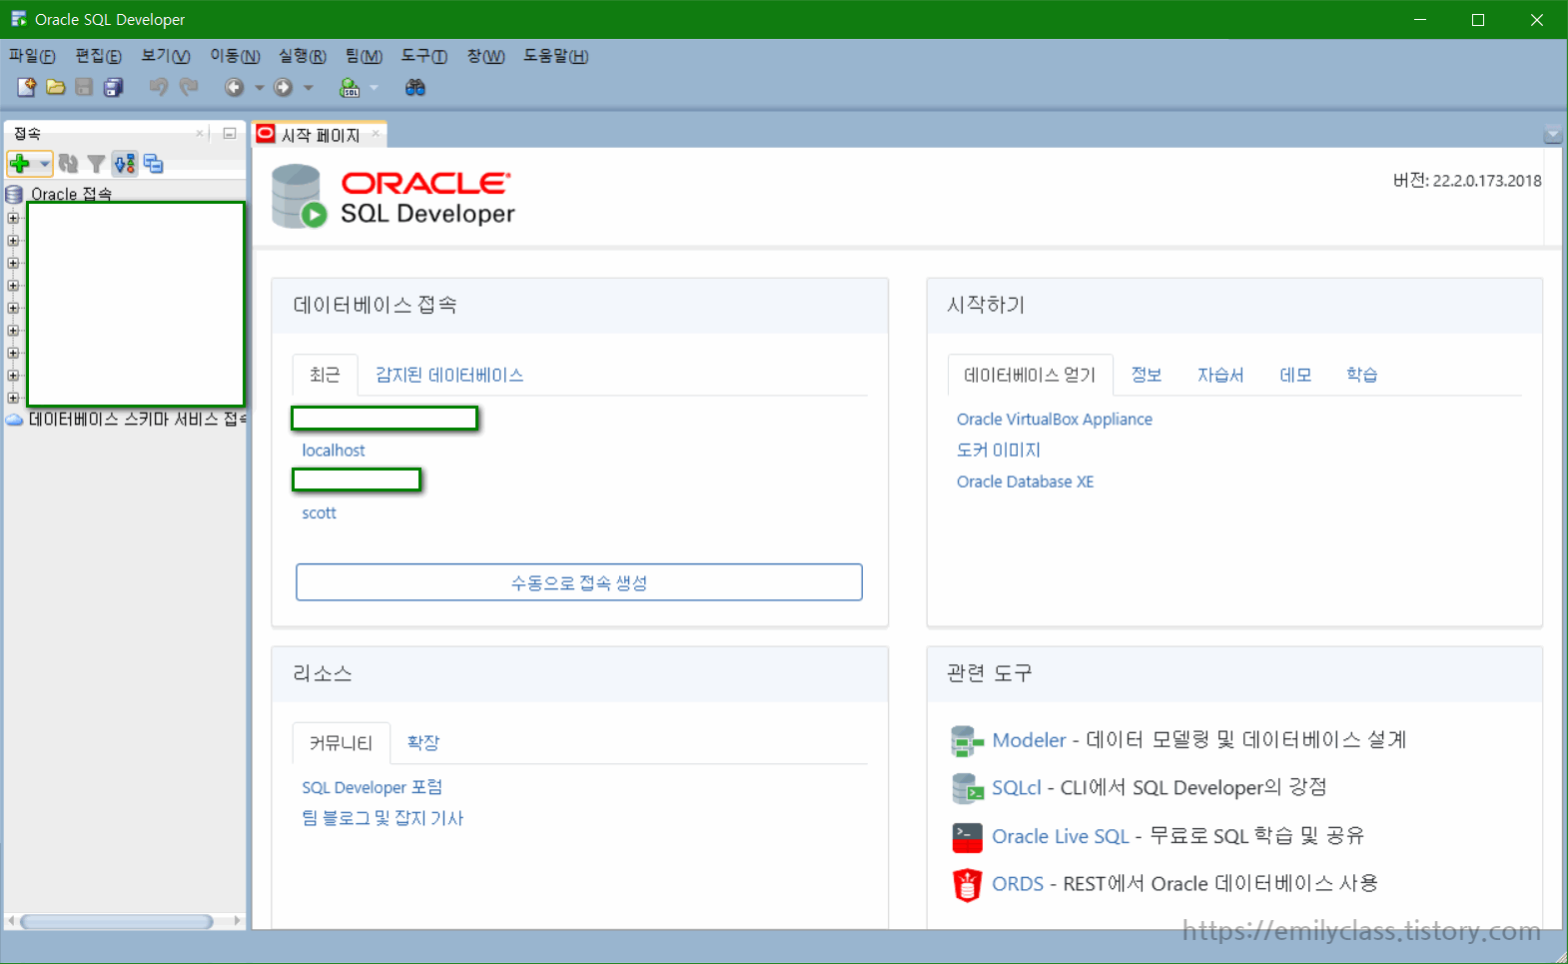Screen dimensions: 1568x964
Task: Click the ORDS shield icon
Action: click(x=967, y=885)
